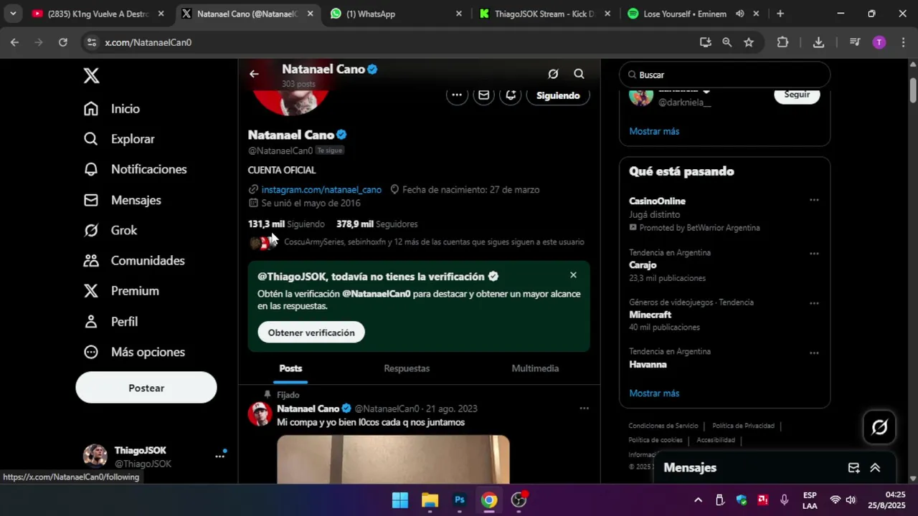Click Mostrar más under trends

click(x=654, y=393)
